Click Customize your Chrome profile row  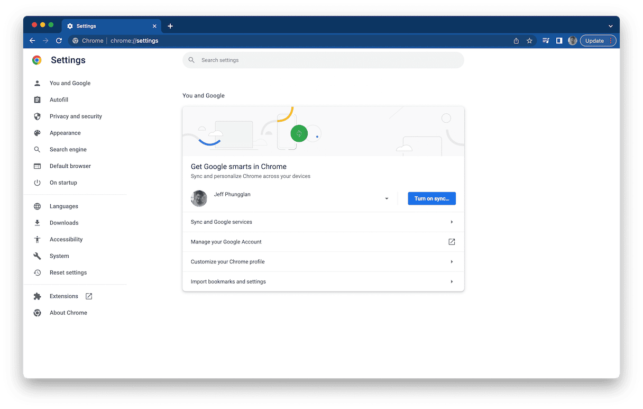(323, 262)
